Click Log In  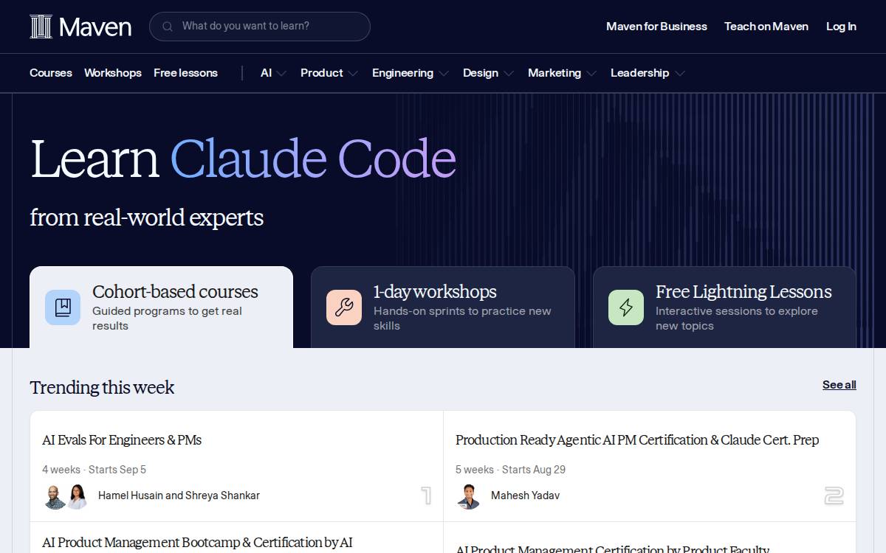pos(841,27)
